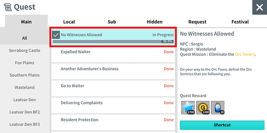Click the gold coin reward icon
267x133 pixels.
coord(203,107)
